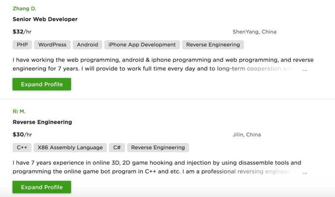The width and height of the screenshot is (335, 197).
Task: Click Ri M.'s Reverse Engineering skill tag
Action: pos(158,148)
